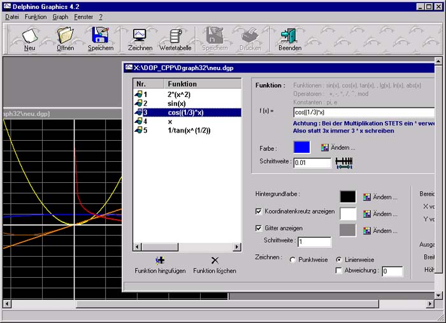Open the Wertetabelle icon

coord(175,36)
